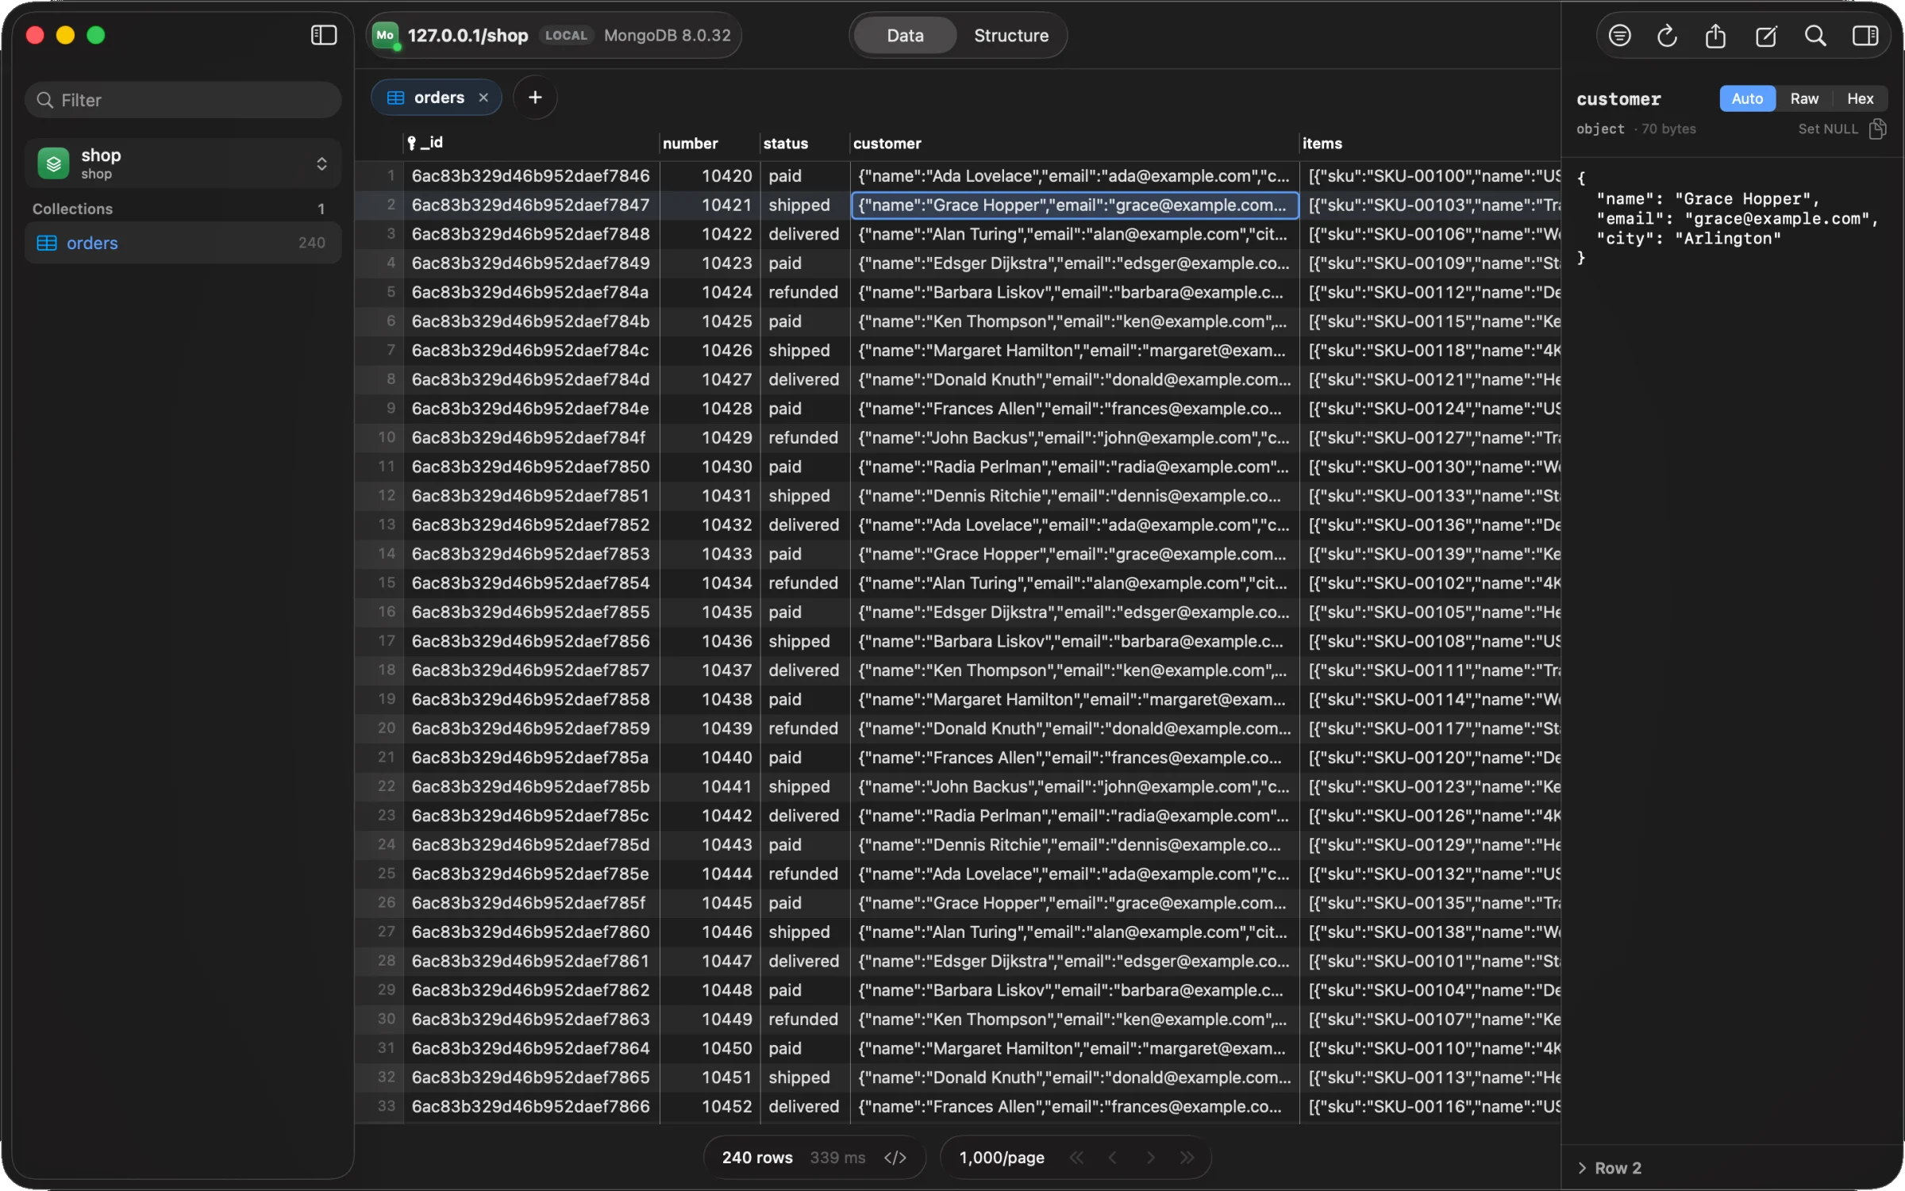Open the shop database selector dropdown
This screenshot has height=1191, width=1905.
click(183, 163)
